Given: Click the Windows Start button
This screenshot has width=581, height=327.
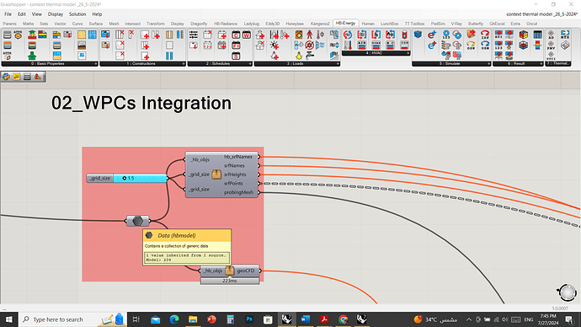Looking at the screenshot, I should pos(8,319).
